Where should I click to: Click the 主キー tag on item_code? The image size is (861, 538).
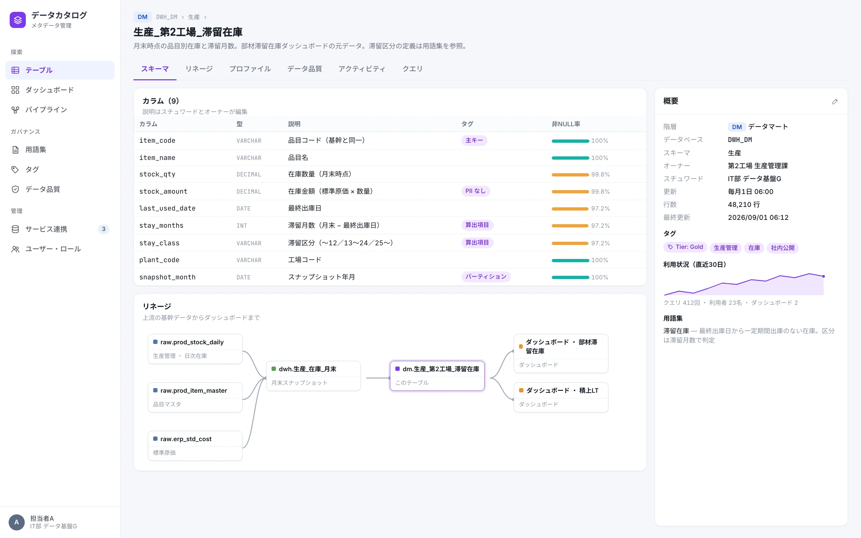point(474,140)
